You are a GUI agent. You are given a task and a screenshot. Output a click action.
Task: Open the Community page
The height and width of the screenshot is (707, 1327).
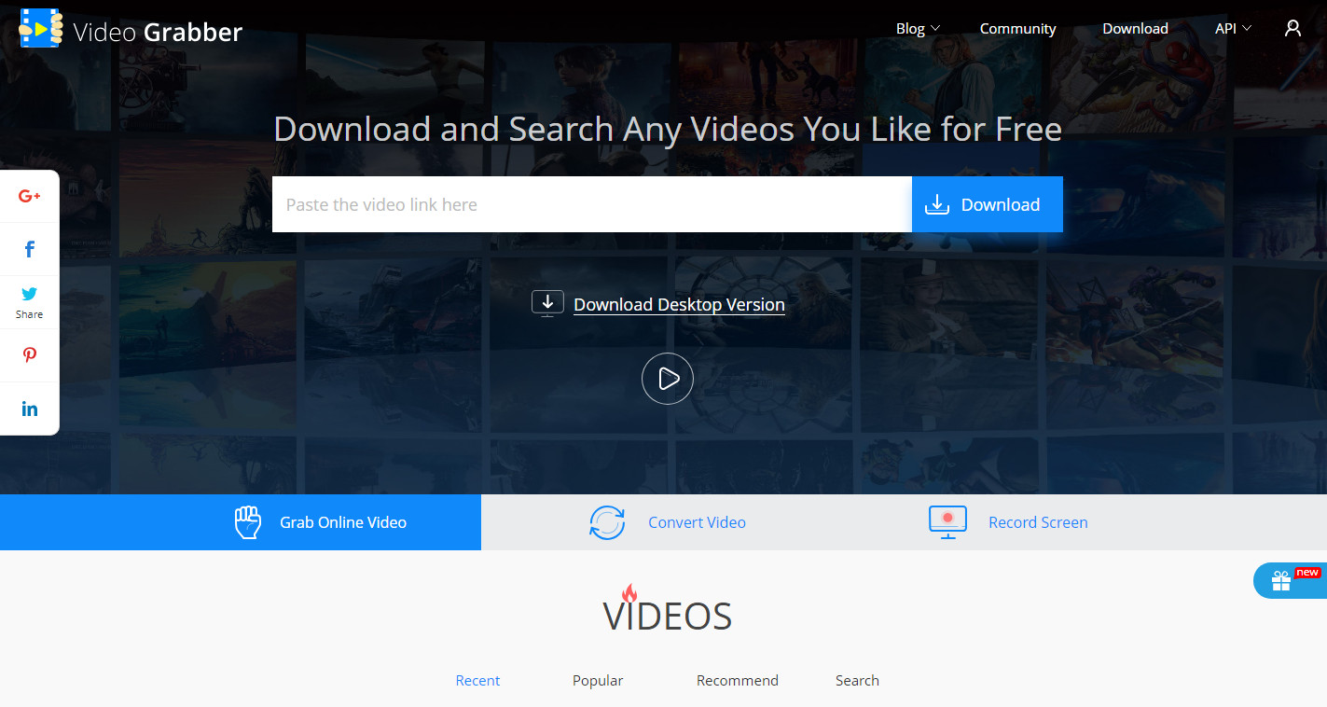click(1017, 29)
